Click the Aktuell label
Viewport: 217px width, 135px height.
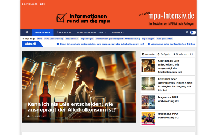pos(30,44)
